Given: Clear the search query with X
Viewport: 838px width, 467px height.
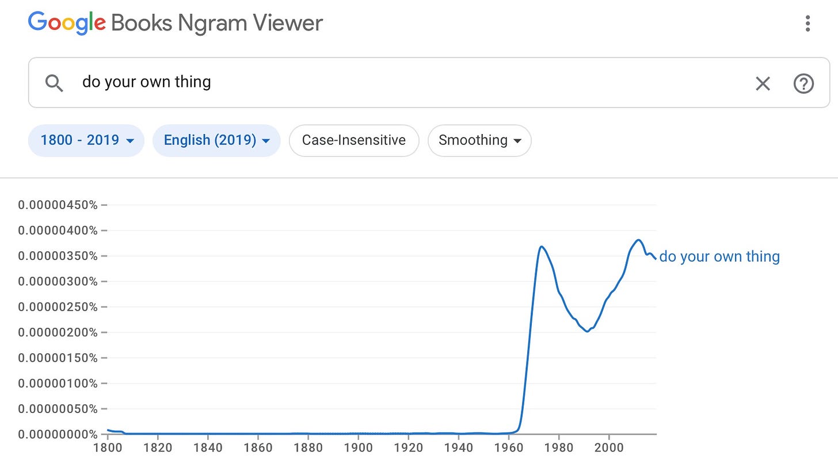Looking at the screenshot, I should [x=763, y=84].
